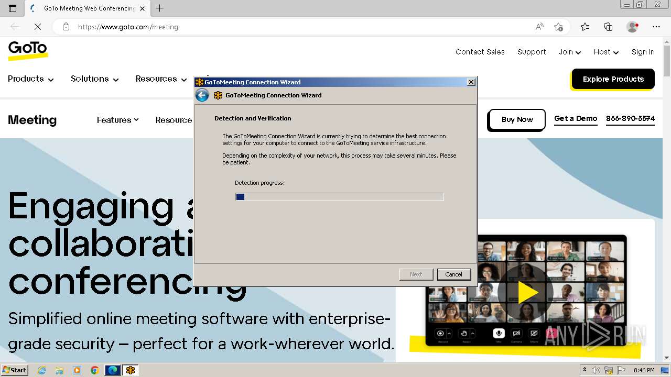671x377 pixels.
Task: Open File Explorer from taskbar
Action: 59,370
